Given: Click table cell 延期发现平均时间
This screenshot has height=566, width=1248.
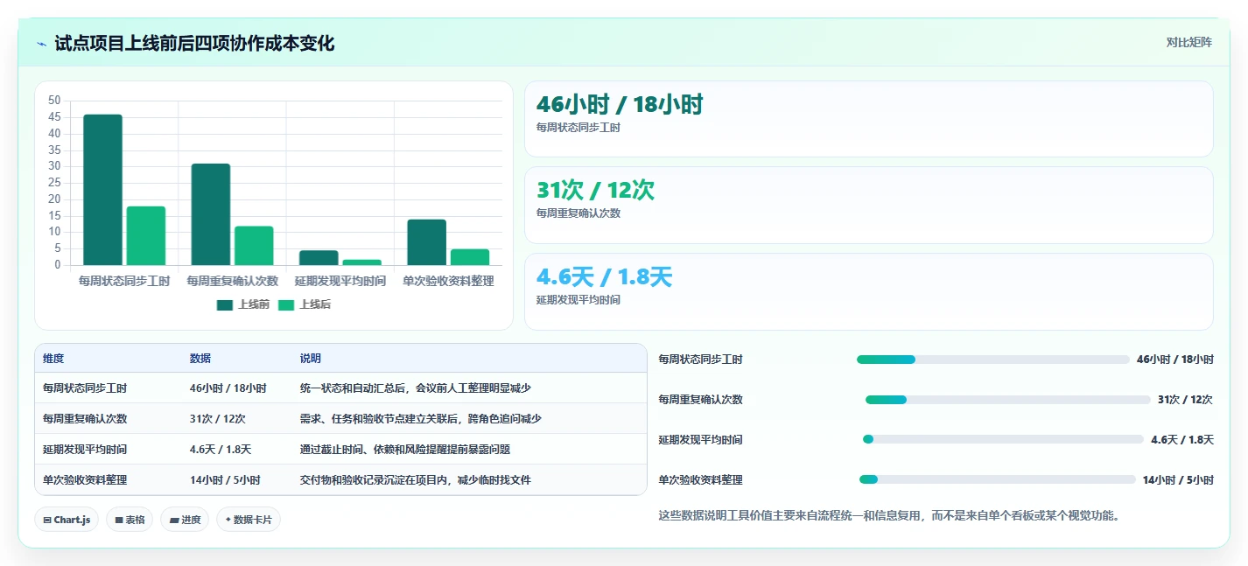Looking at the screenshot, I should coord(85,450).
